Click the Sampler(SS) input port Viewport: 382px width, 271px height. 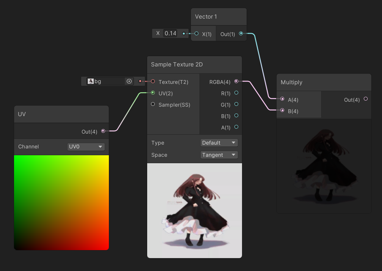click(x=152, y=104)
